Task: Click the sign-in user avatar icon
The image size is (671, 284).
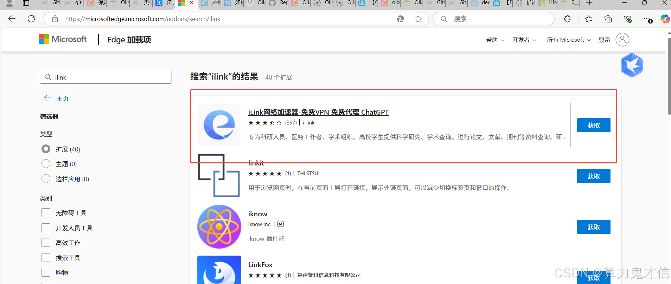Action: pos(622,40)
